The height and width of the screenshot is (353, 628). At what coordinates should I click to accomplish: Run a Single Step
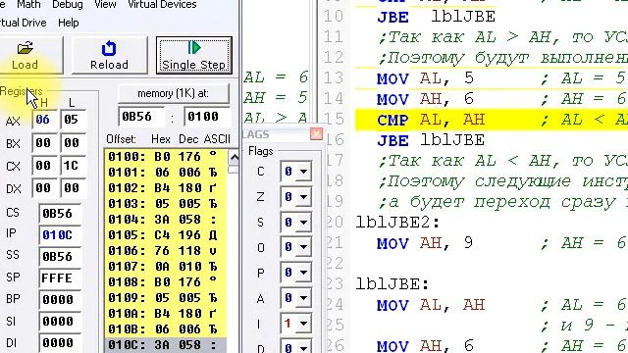tap(194, 55)
